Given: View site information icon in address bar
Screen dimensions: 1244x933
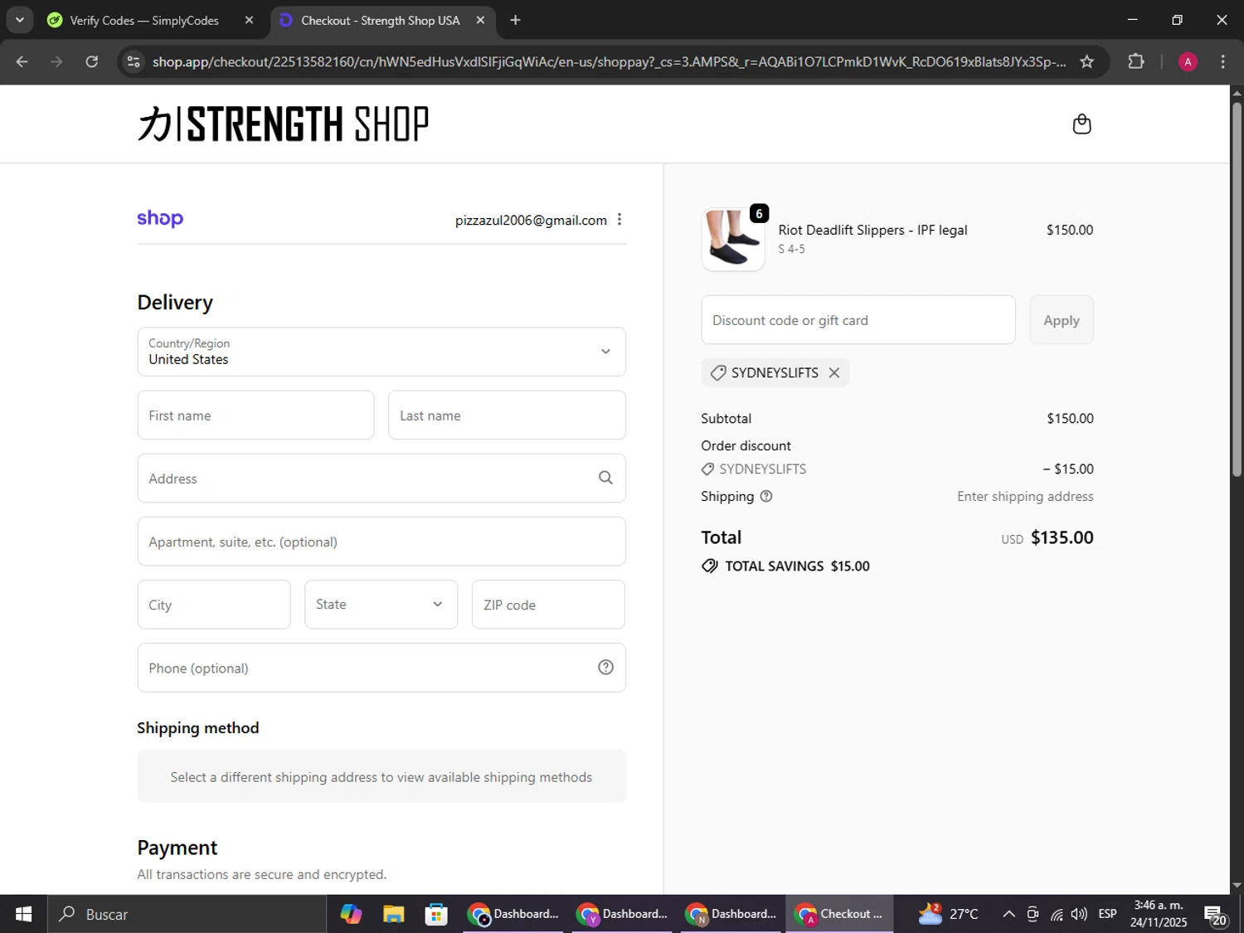Looking at the screenshot, I should 134,61.
